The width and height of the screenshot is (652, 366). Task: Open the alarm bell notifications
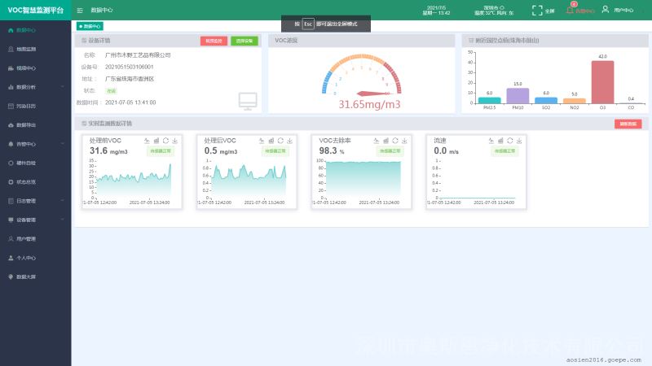click(570, 11)
